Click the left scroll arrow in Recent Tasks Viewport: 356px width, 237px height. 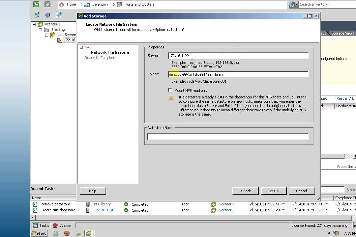pos(33,218)
